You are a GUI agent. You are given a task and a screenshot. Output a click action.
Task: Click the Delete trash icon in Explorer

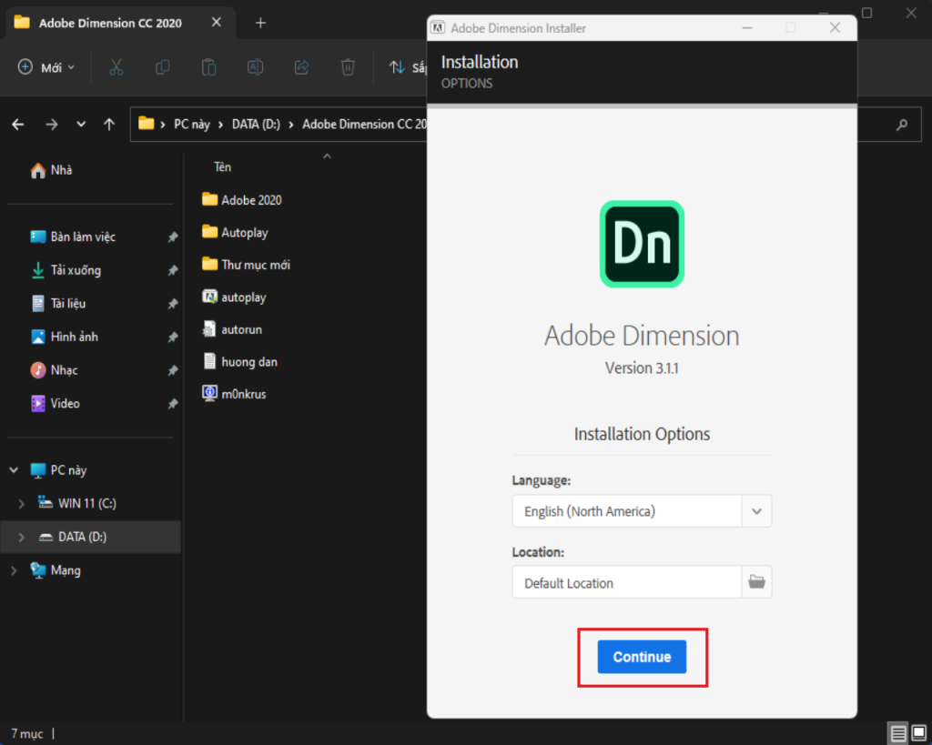click(x=348, y=67)
